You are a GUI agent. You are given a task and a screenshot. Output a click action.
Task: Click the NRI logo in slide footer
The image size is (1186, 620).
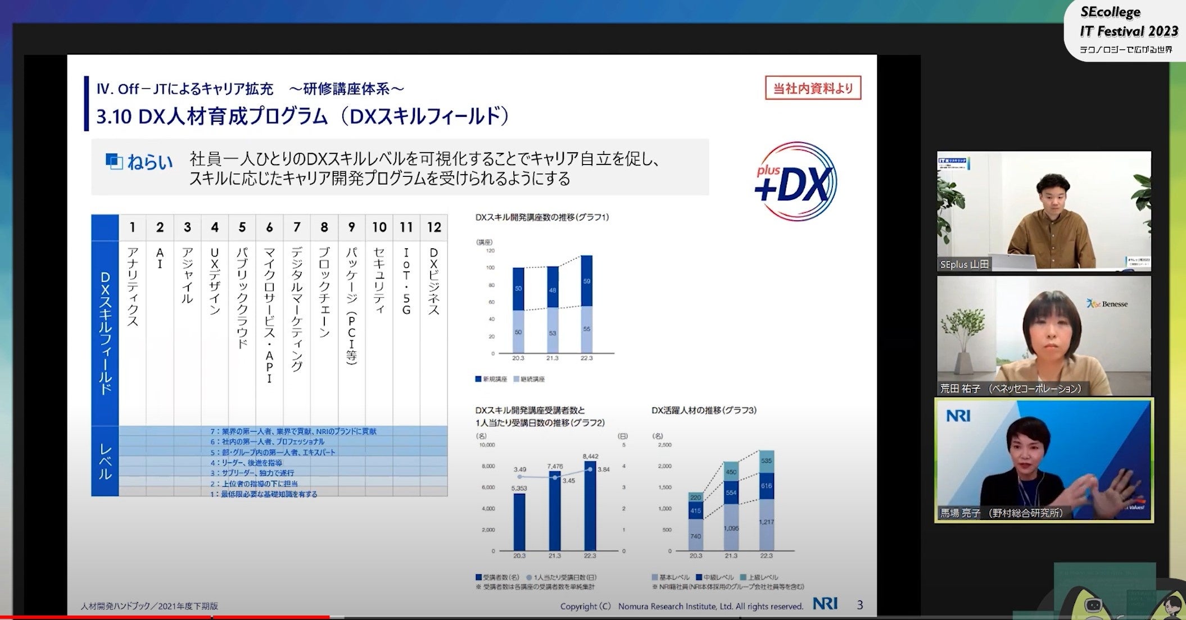[x=825, y=604]
